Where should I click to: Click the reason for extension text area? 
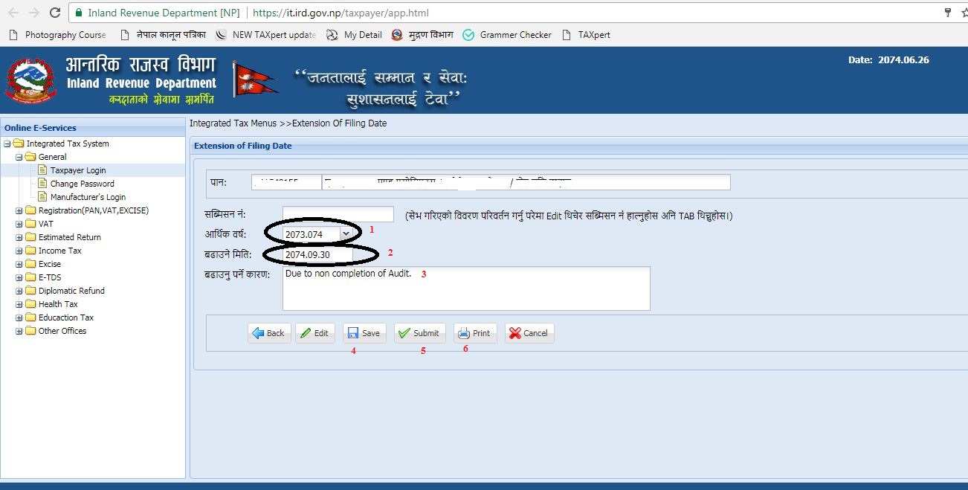[466, 288]
